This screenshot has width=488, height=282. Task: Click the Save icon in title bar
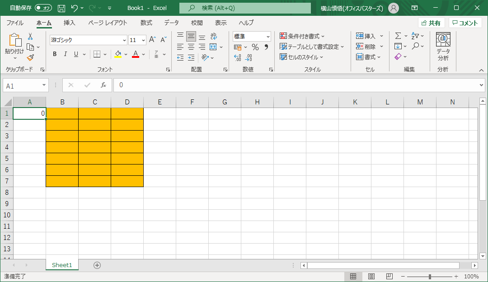(61, 8)
